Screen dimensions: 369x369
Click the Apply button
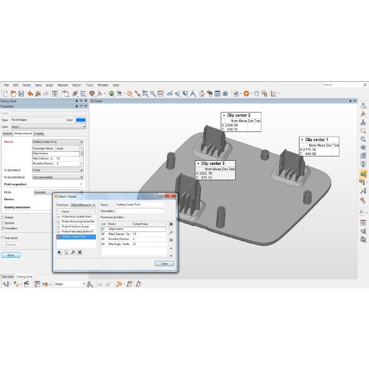point(10,255)
